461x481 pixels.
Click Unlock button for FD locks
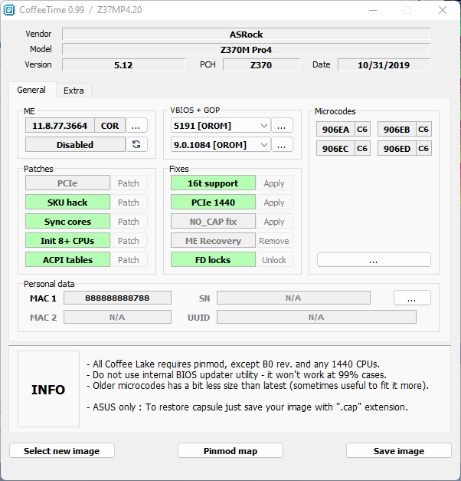tap(274, 260)
